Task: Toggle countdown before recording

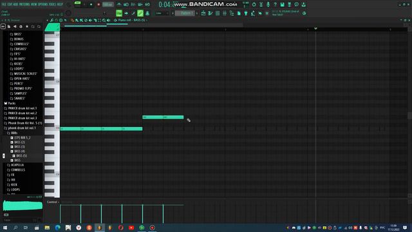Action: [133, 5]
